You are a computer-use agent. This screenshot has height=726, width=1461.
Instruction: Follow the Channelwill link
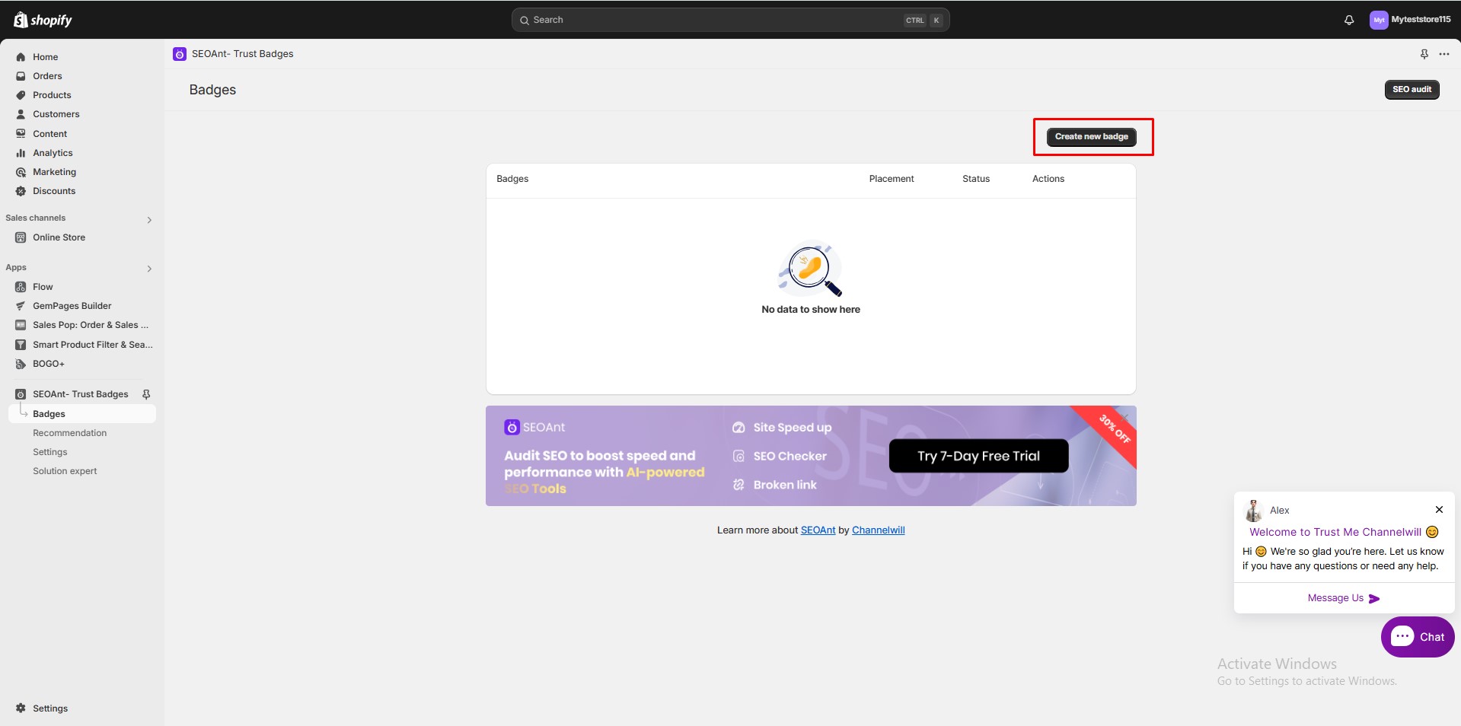coord(878,530)
